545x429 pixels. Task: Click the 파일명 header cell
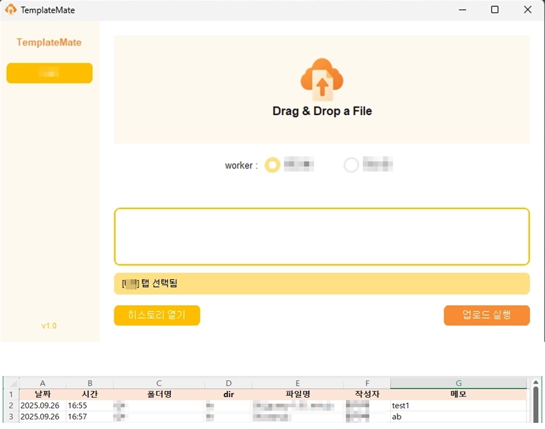click(298, 394)
